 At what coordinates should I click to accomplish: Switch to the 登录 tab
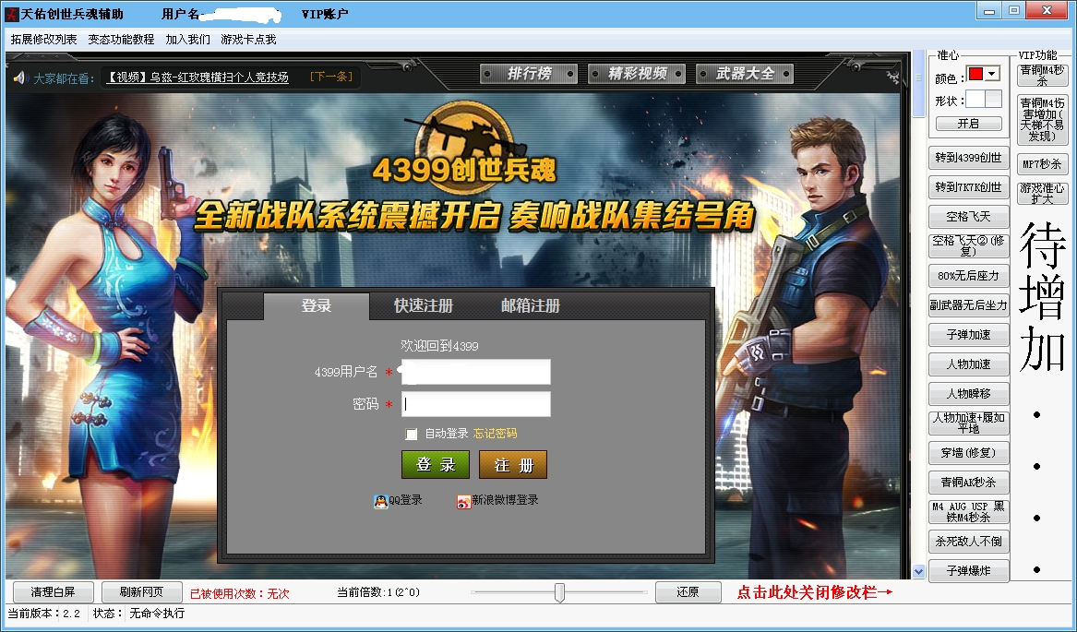316,305
